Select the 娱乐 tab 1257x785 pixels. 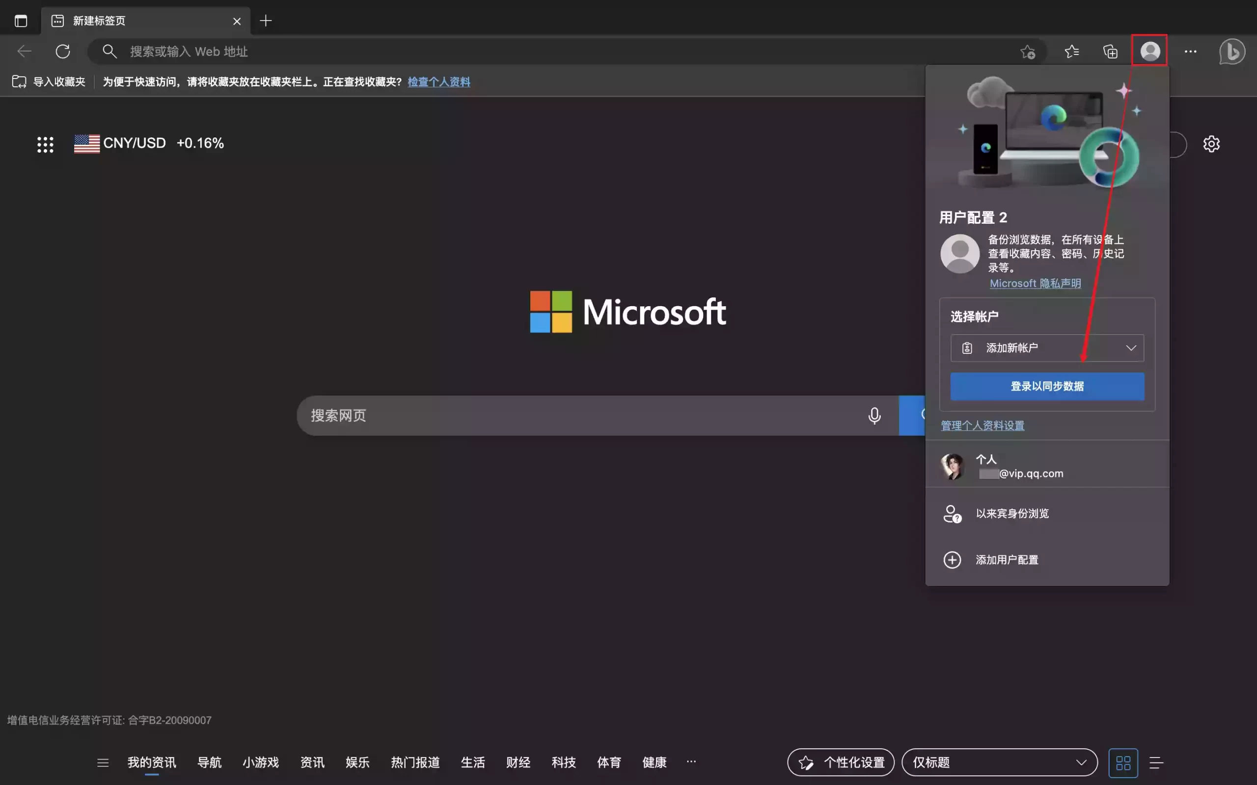pyautogui.click(x=357, y=762)
